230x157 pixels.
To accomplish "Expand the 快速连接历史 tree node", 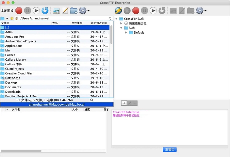I will coord(121,23).
